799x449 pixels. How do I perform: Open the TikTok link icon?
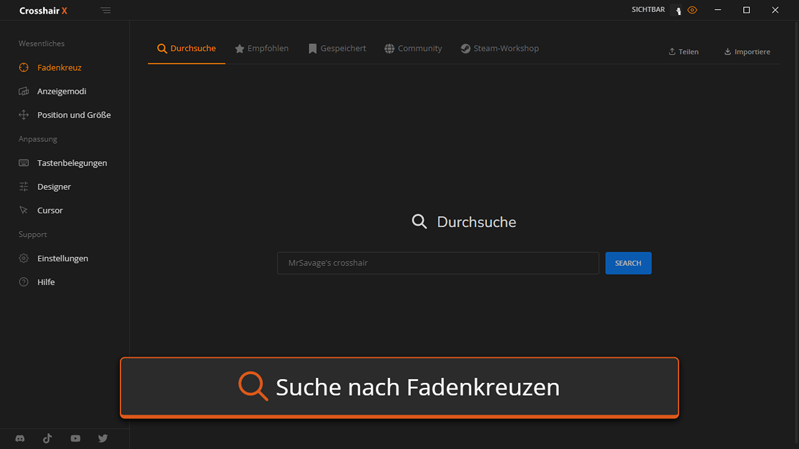[47, 438]
